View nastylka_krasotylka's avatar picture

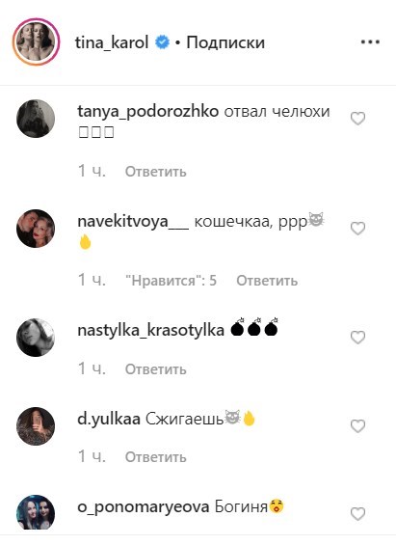pyautogui.click(x=36, y=338)
